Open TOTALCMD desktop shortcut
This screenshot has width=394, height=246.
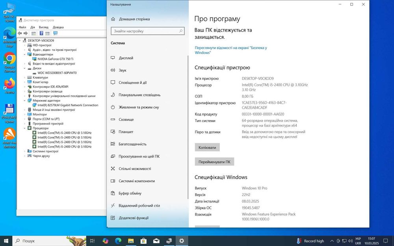9,113
